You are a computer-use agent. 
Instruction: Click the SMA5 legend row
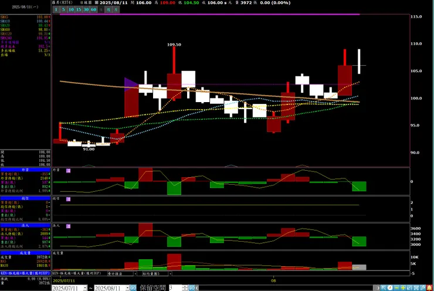(x=25, y=17)
